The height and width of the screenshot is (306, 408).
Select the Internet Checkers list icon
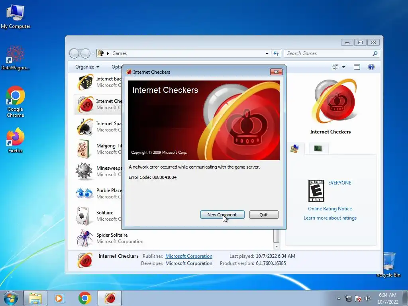(85, 104)
